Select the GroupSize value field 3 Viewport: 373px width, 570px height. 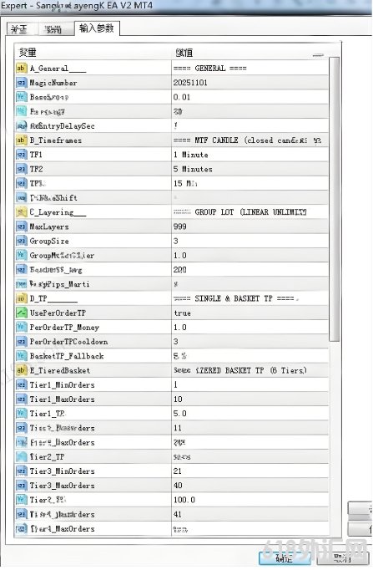pyautogui.click(x=250, y=241)
